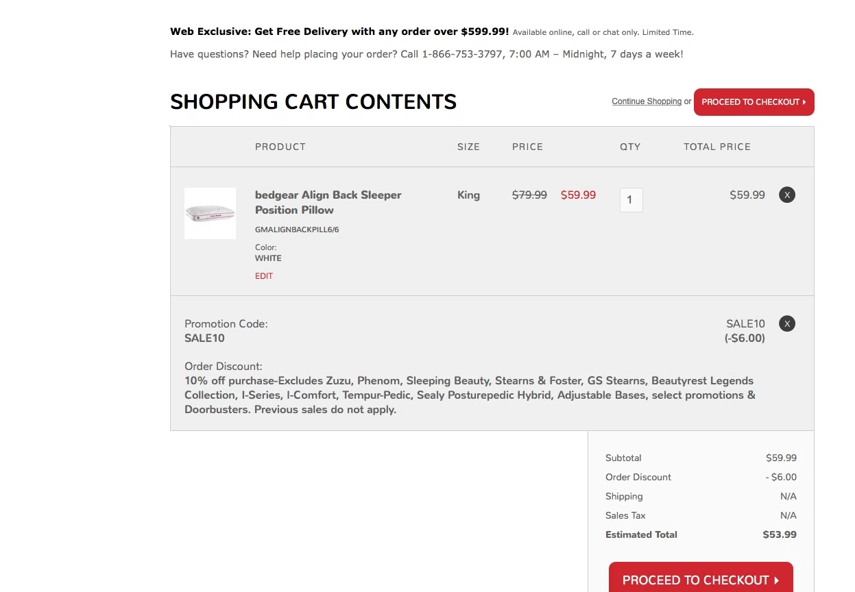Click the crossed-out $79.99 price
Screen dimensions: 855x592
(529, 195)
